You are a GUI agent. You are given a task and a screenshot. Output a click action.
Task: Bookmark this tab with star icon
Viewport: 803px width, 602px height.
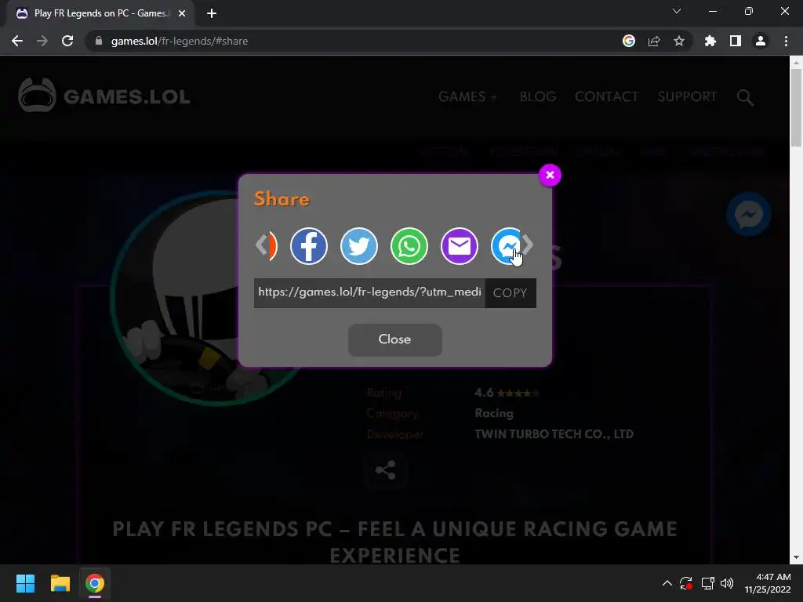[679, 41]
